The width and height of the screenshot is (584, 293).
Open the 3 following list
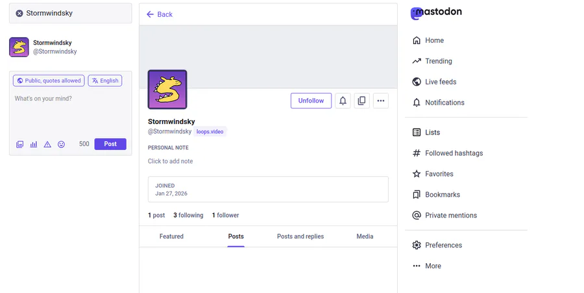(x=188, y=215)
